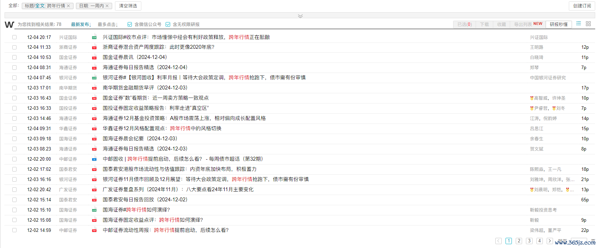The width and height of the screenshot is (598, 248).
Task: Open PDF icon for 海通证券每日报告精选 (2024-12-03)
Action: tap(94, 149)
